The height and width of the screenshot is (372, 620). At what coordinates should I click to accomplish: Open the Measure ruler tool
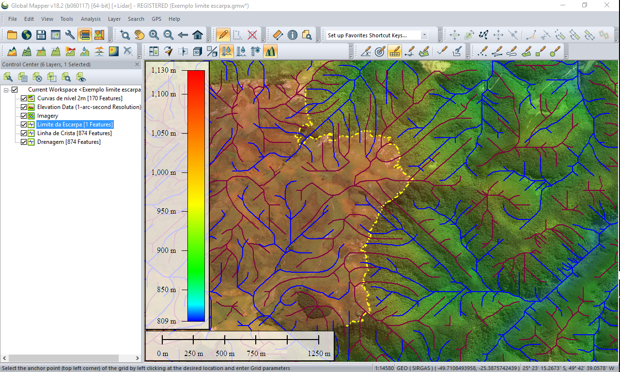click(x=278, y=35)
